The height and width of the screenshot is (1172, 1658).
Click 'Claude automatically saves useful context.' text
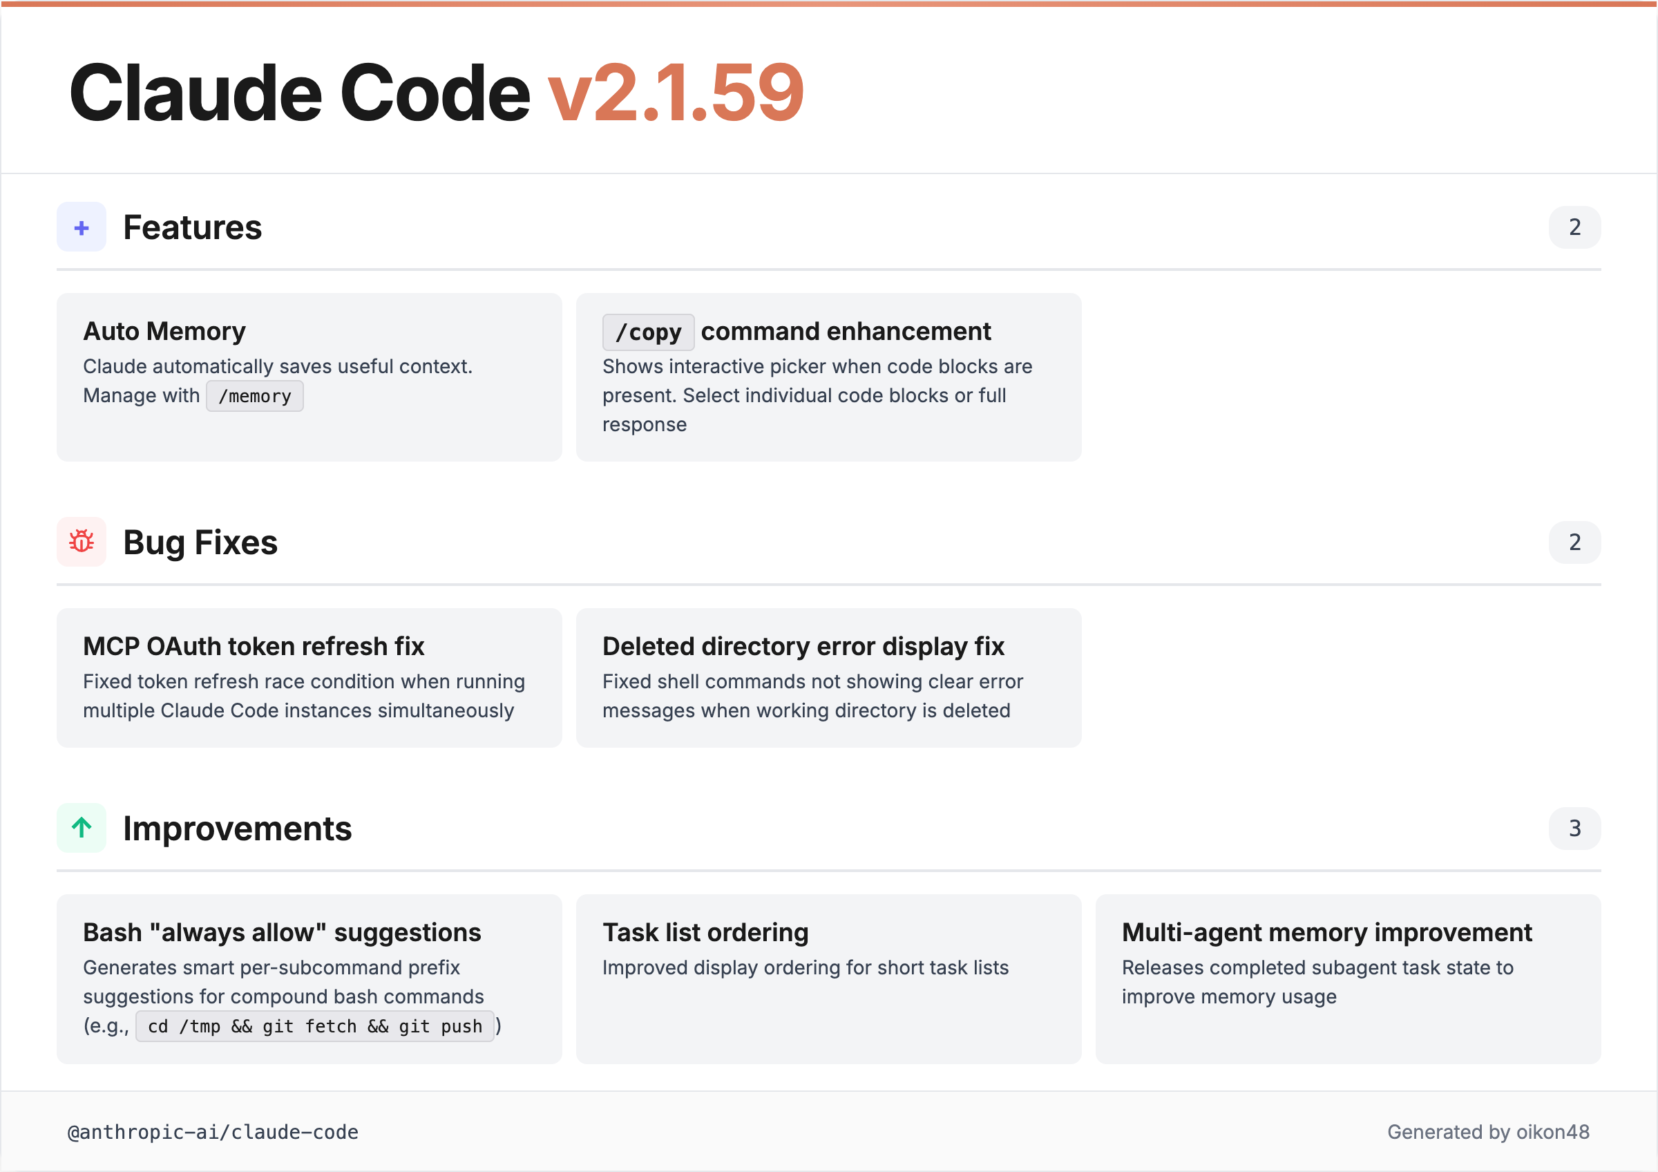point(277,366)
